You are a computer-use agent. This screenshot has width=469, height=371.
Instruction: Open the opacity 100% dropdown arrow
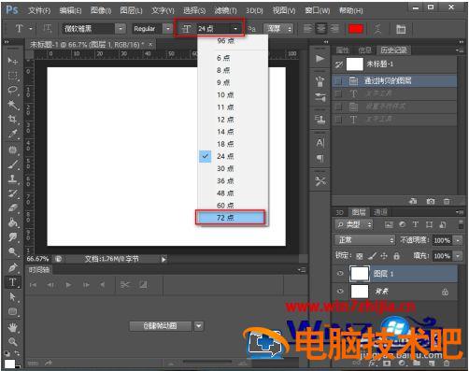(458, 240)
